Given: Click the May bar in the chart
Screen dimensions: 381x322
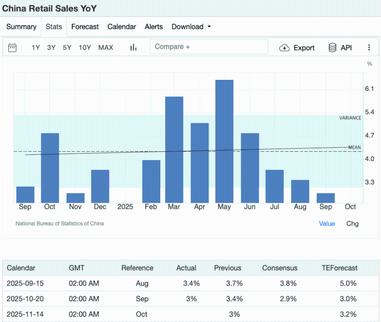Looking at the screenshot, I should pyautogui.click(x=224, y=141).
